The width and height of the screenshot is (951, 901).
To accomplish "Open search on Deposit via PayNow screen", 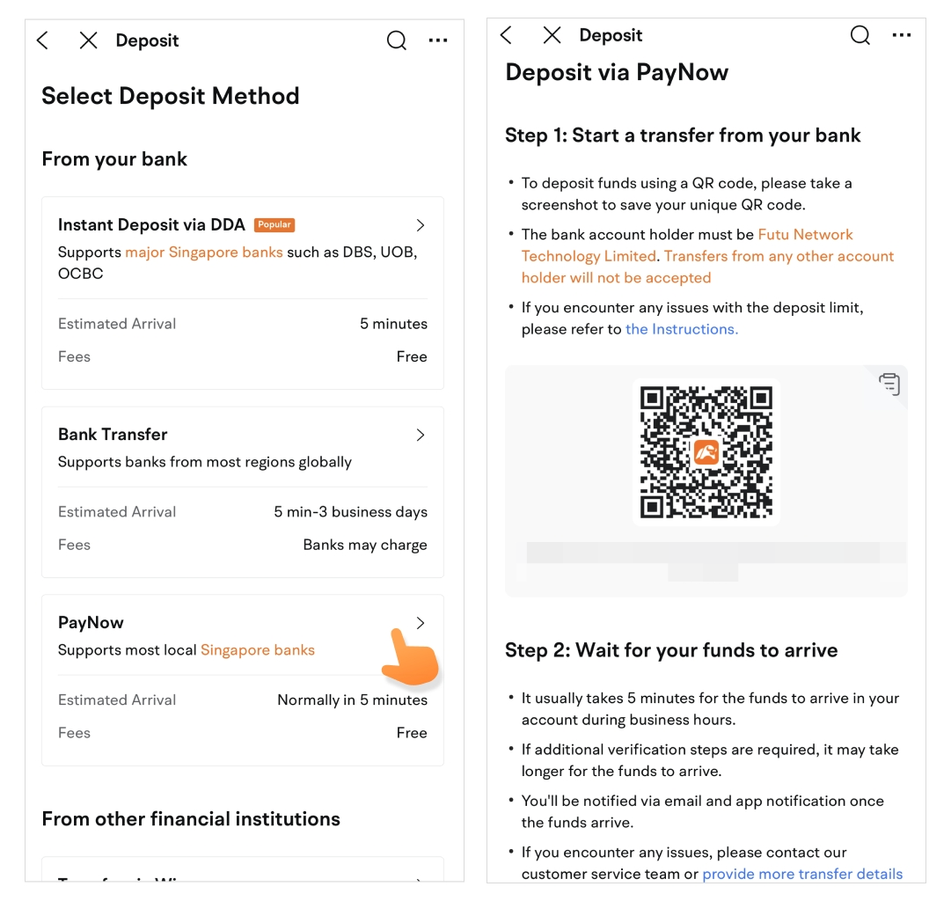I will pyautogui.click(x=860, y=35).
